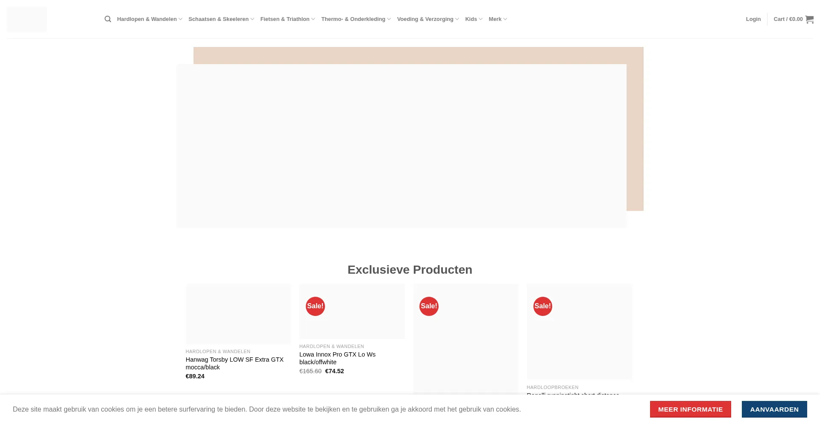Screen dimensions: 820x424
Task: Click the search magnifier icon
Action: (108, 19)
